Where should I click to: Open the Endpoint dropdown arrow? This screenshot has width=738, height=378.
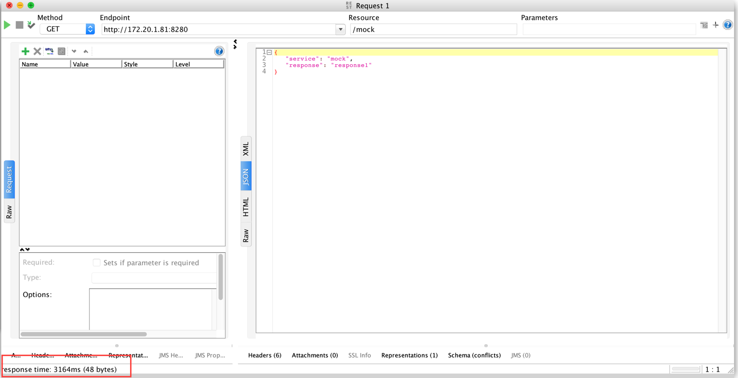(x=340, y=29)
